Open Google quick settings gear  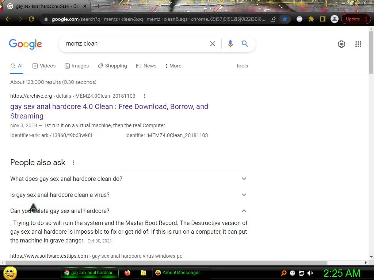pyautogui.click(x=341, y=44)
